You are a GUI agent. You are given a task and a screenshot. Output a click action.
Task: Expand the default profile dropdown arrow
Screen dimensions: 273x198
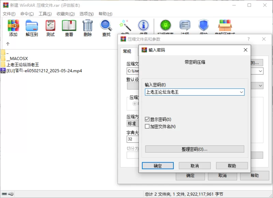(x=260, y=86)
